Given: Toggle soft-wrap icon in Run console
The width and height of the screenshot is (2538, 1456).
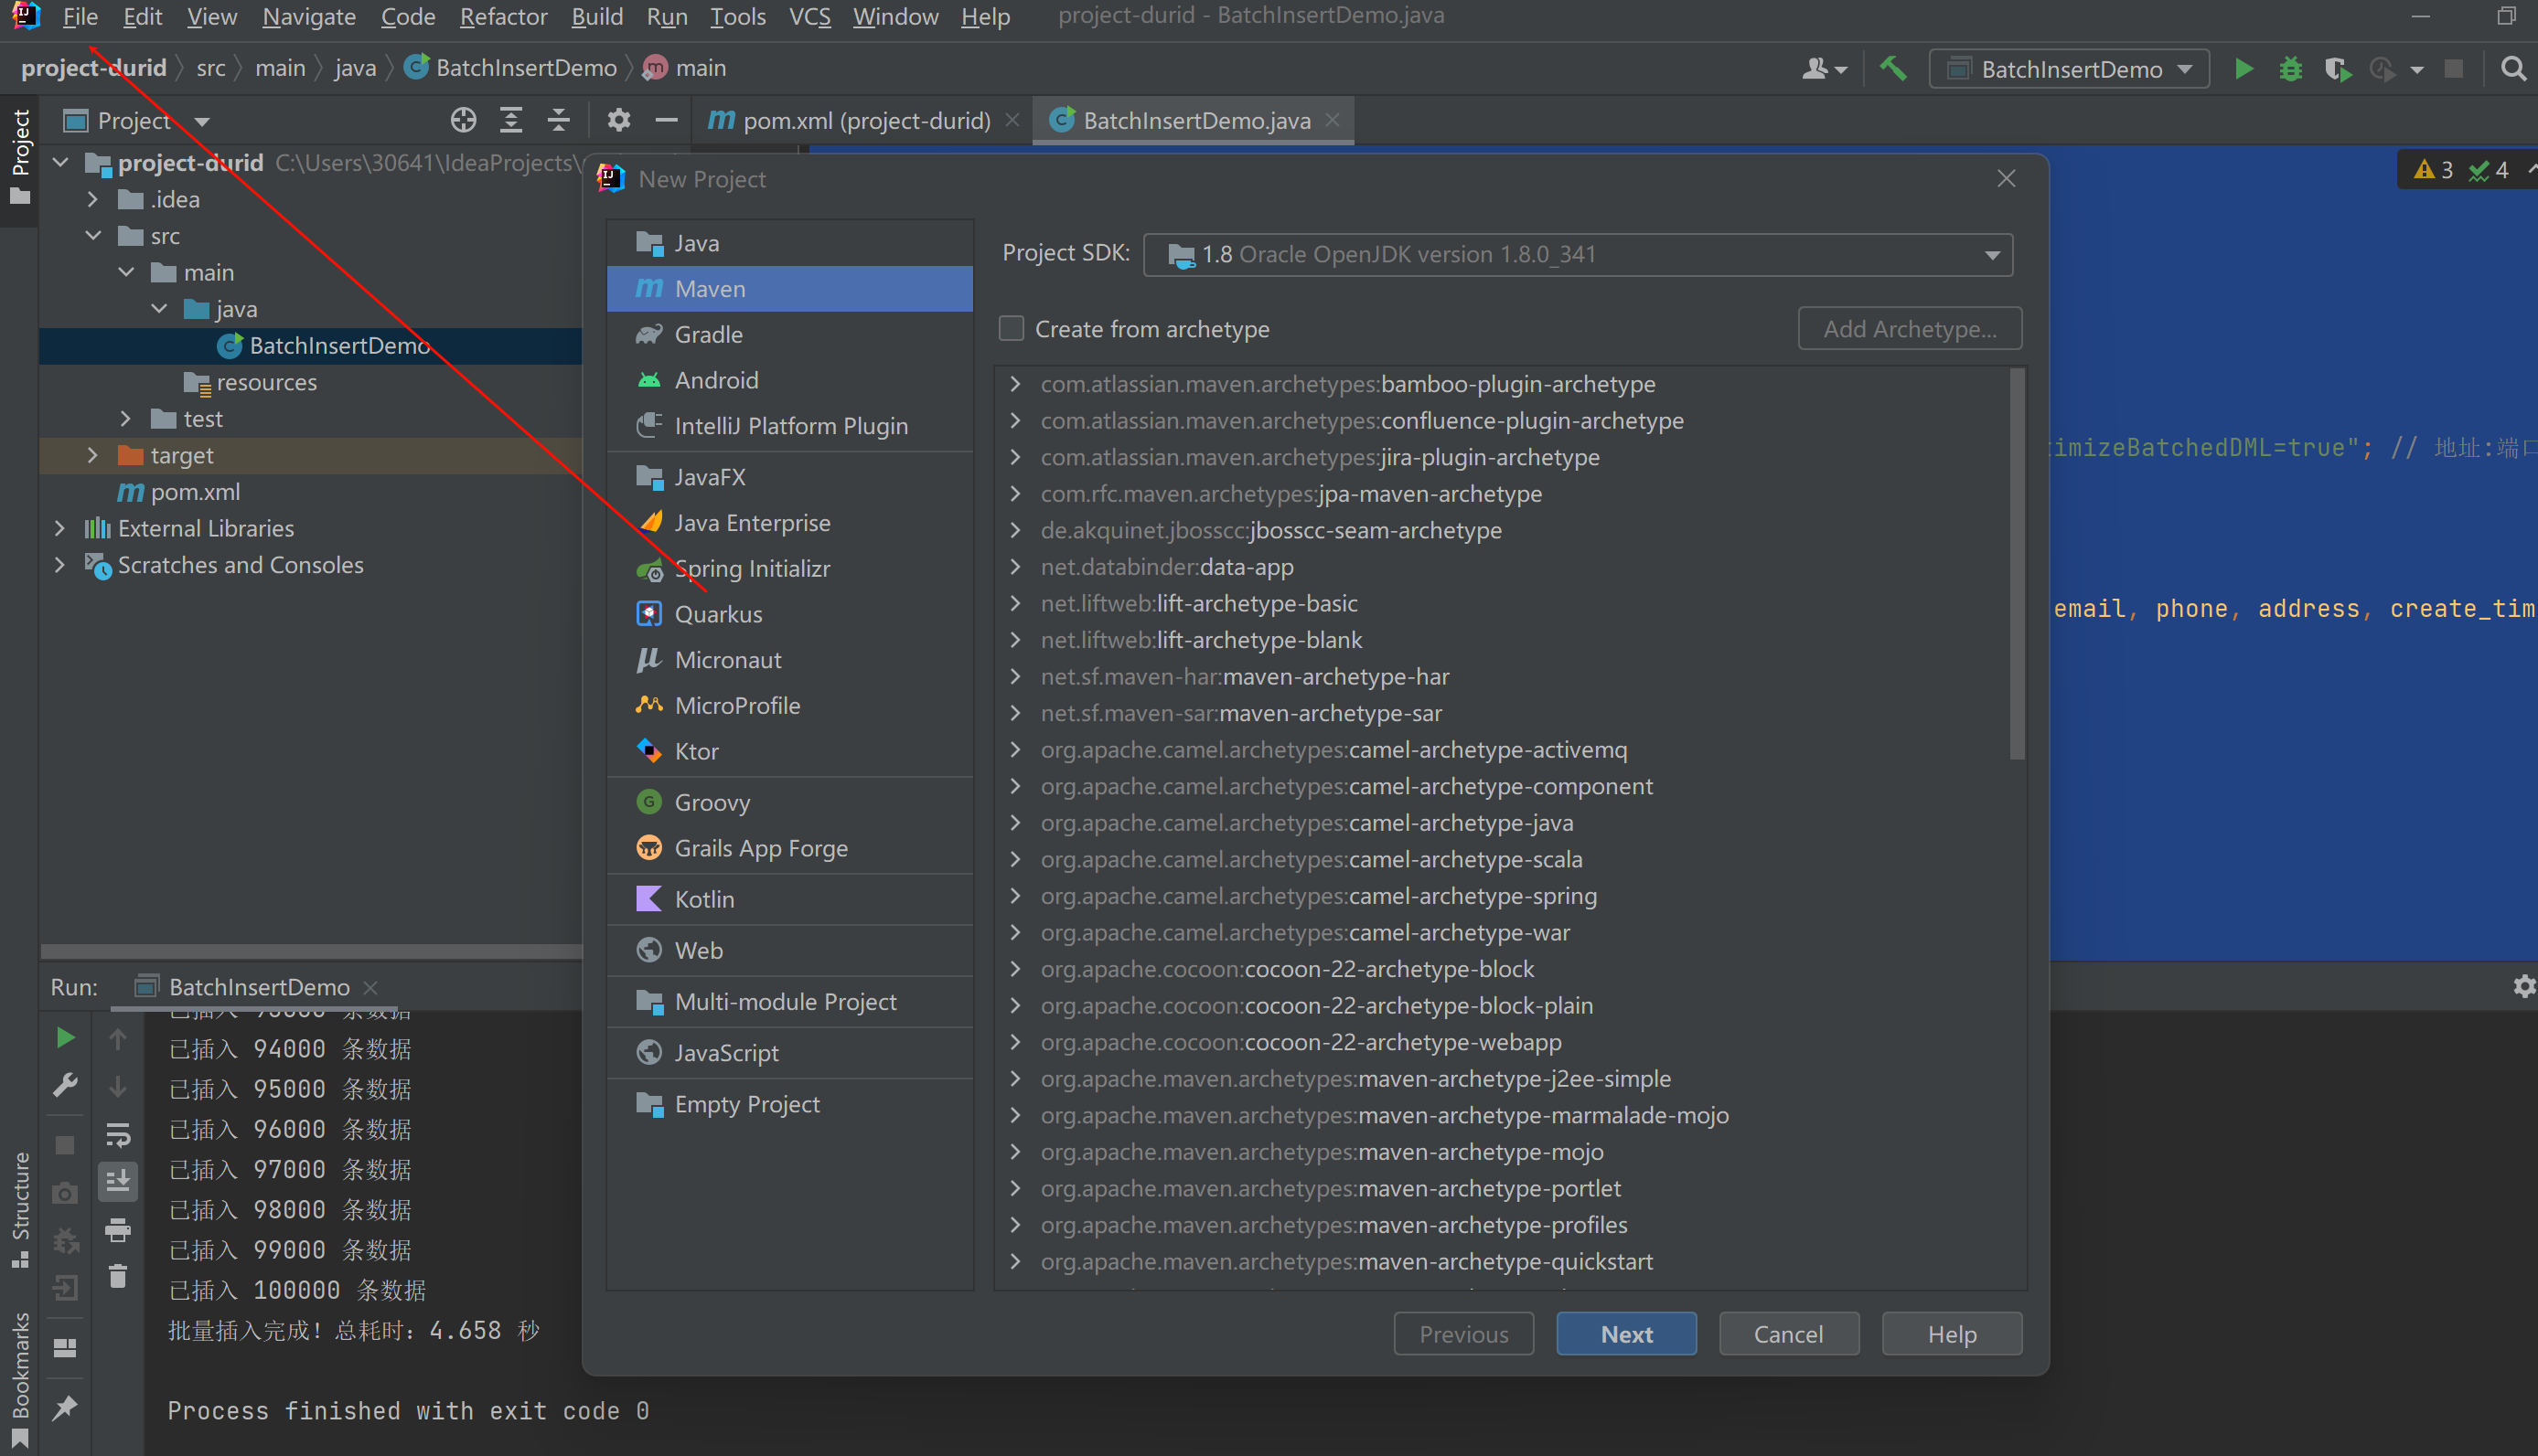Looking at the screenshot, I should point(118,1134).
